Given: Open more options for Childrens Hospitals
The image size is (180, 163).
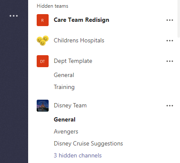Looking at the screenshot, I should click(170, 41).
